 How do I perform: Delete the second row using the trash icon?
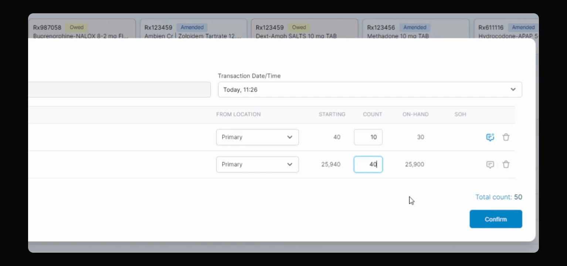pyautogui.click(x=506, y=164)
